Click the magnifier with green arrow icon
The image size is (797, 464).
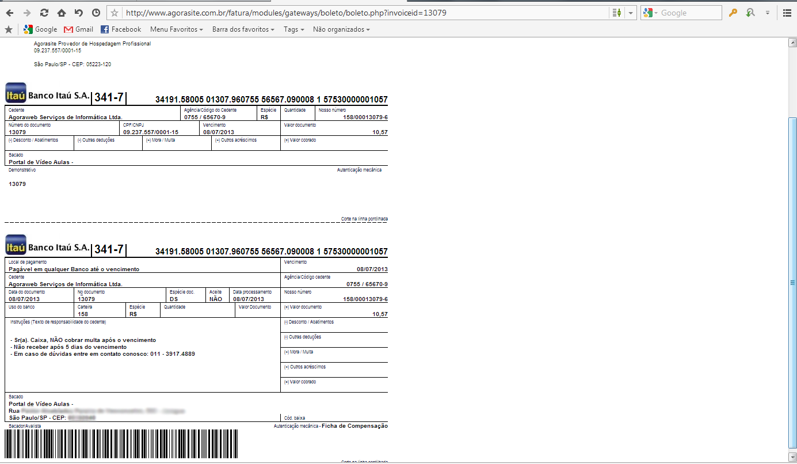[x=750, y=13]
